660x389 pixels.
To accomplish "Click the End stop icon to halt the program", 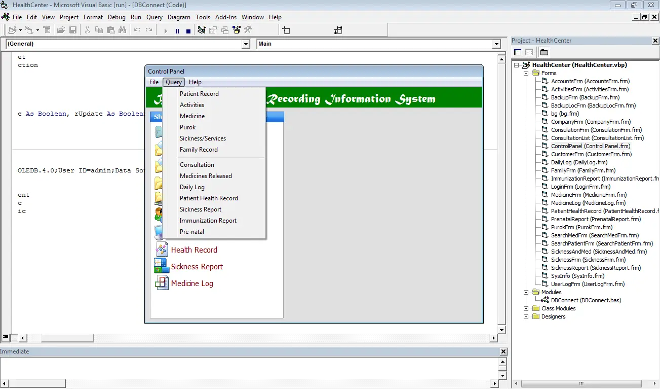I will [188, 31].
